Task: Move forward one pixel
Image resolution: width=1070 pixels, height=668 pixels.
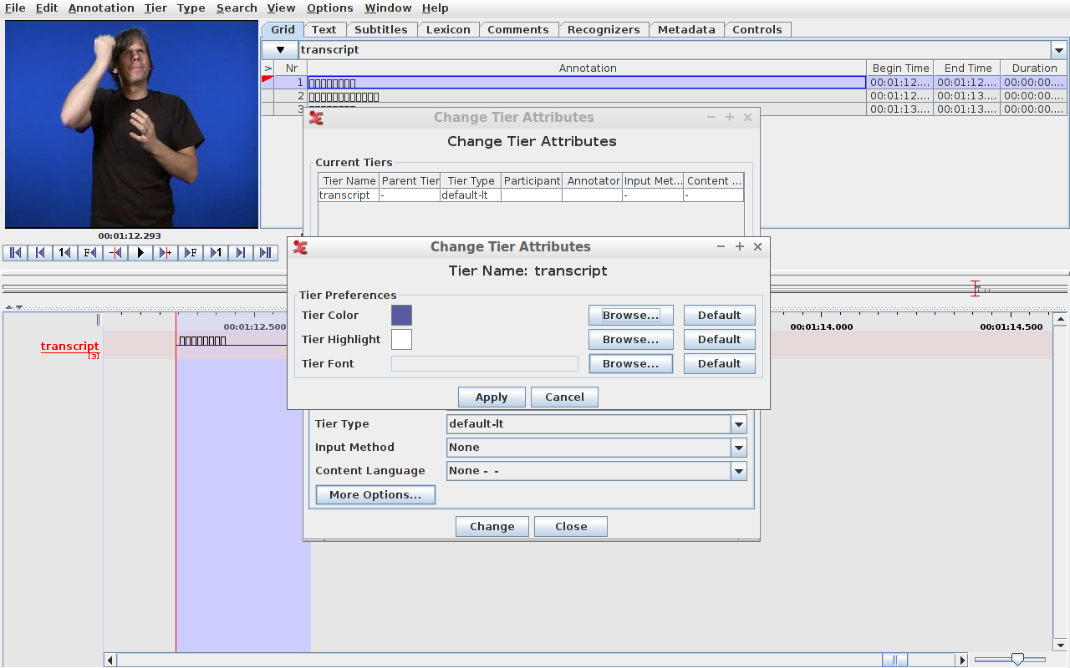Action: [166, 253]
